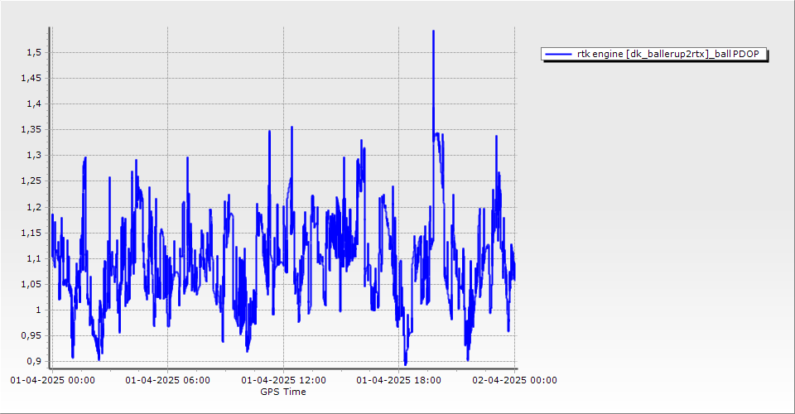Click the '1,05' y-axis value
Viewport: 795px width, 414px height.
point(31,284)
